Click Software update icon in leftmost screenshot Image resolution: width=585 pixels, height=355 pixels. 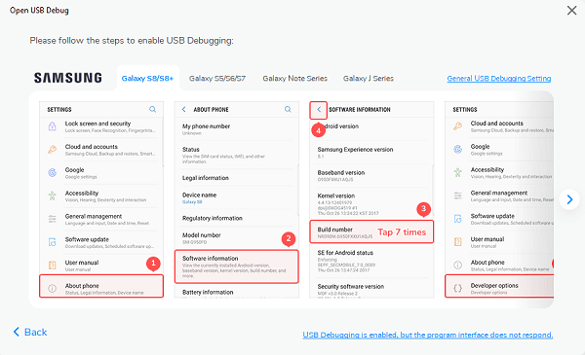click(53, 242)
